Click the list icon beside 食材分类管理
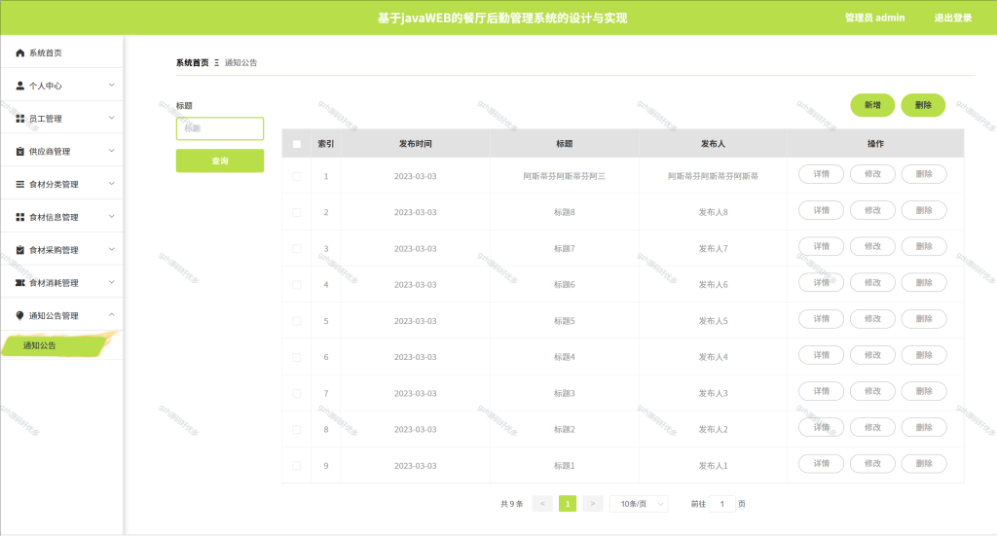The height and width of the screenshot is (536, 997). tap(19, 184)
